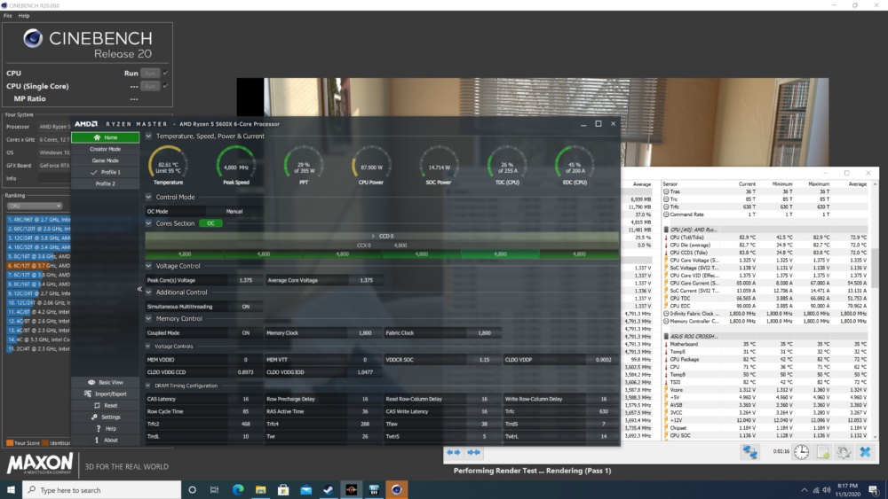The height and width of the screenshot is (499, 888).
Task: Click HWiNFO network computers icon
Action: pyautogui.click(x=749, y=451)
